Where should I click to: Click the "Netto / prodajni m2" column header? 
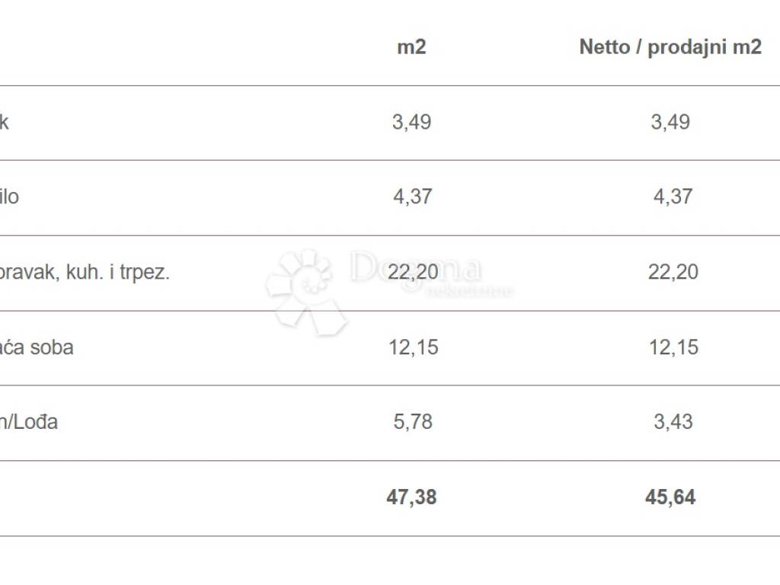tap(670, 47)
